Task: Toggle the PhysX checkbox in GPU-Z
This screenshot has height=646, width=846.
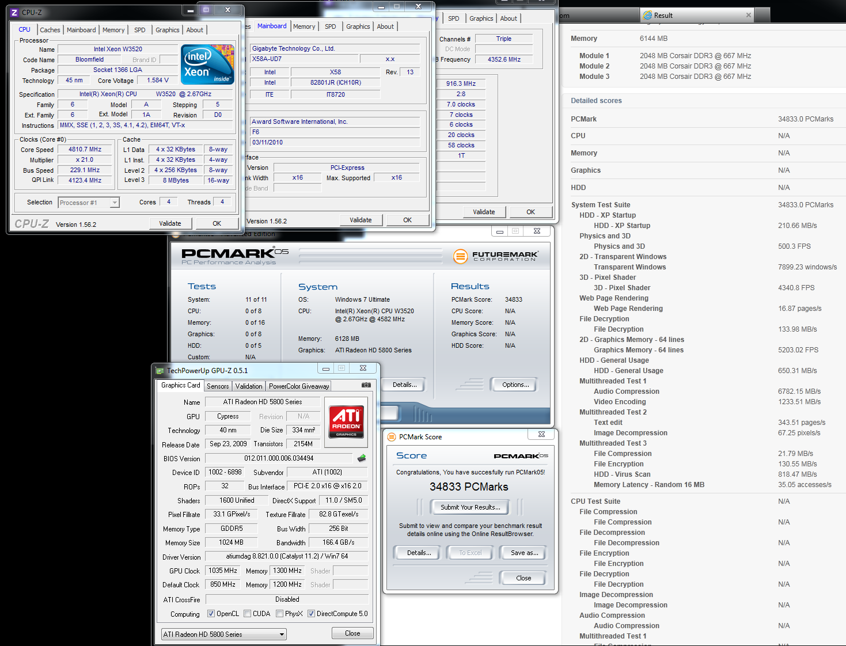Action: [279, 614]
